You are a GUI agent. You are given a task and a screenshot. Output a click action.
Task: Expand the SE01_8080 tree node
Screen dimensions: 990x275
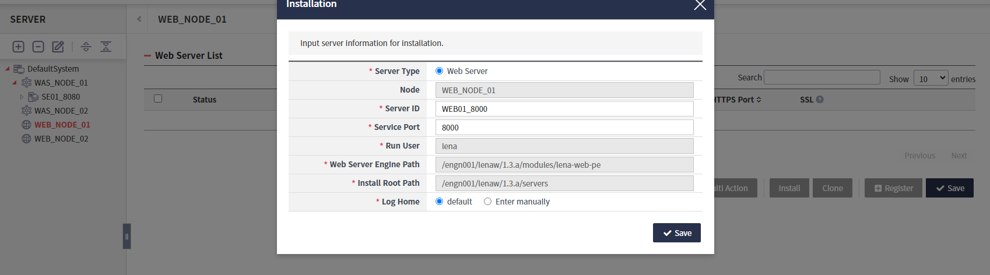click(22, 97)
